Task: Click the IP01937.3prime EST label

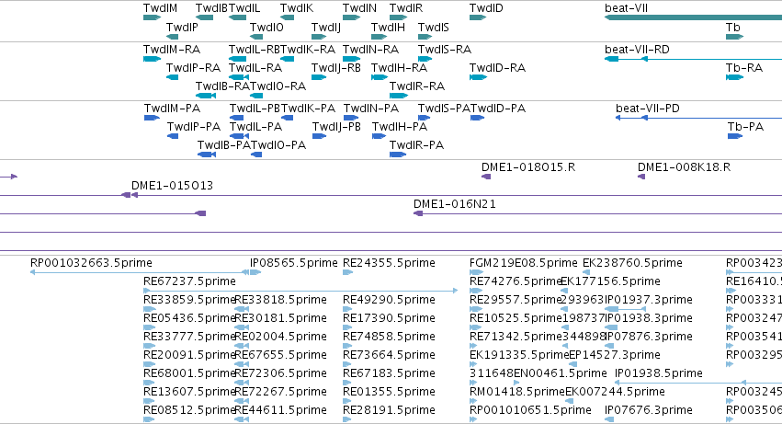Action: [x=649, y=300]
